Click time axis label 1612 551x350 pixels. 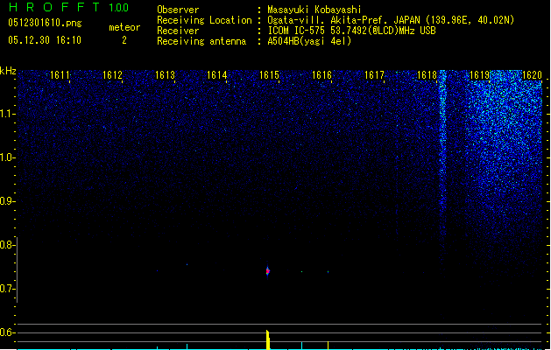pos(112,75)
